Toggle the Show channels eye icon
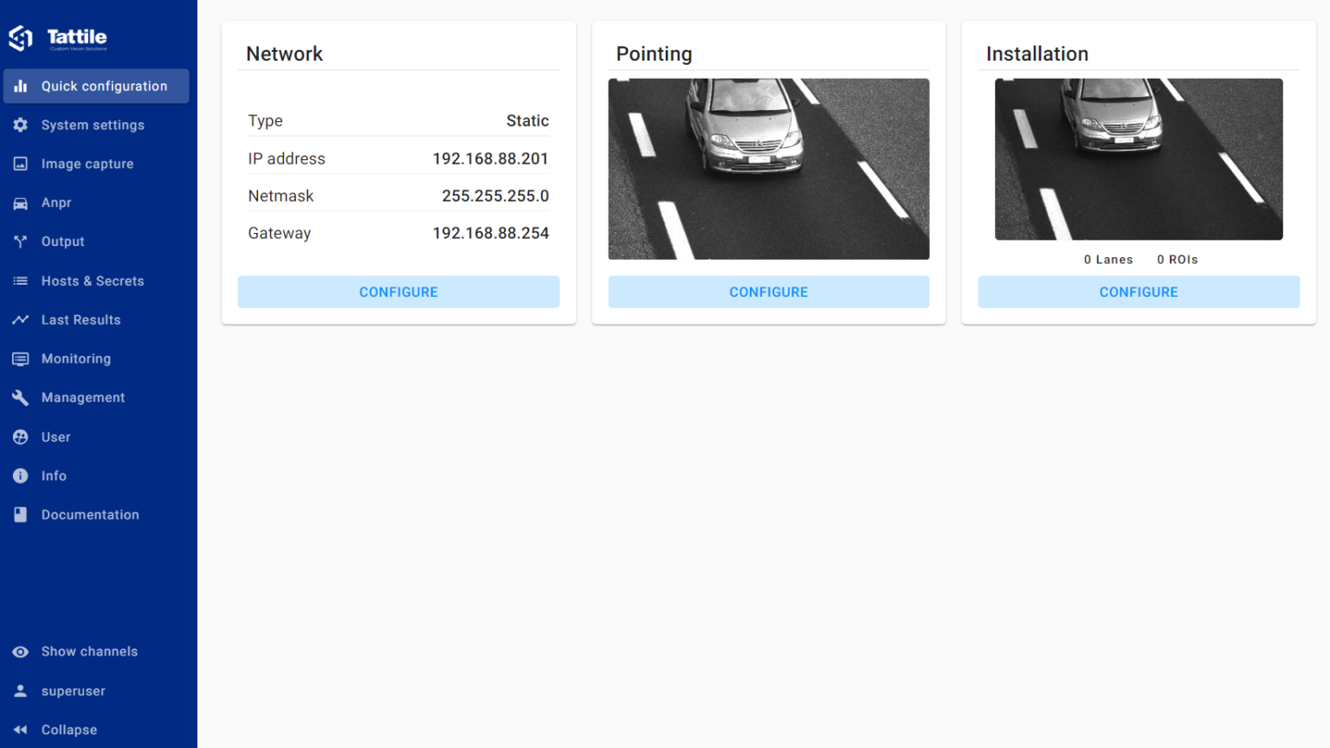Screen dimensions: 1330x748 [x=21, y=652]
